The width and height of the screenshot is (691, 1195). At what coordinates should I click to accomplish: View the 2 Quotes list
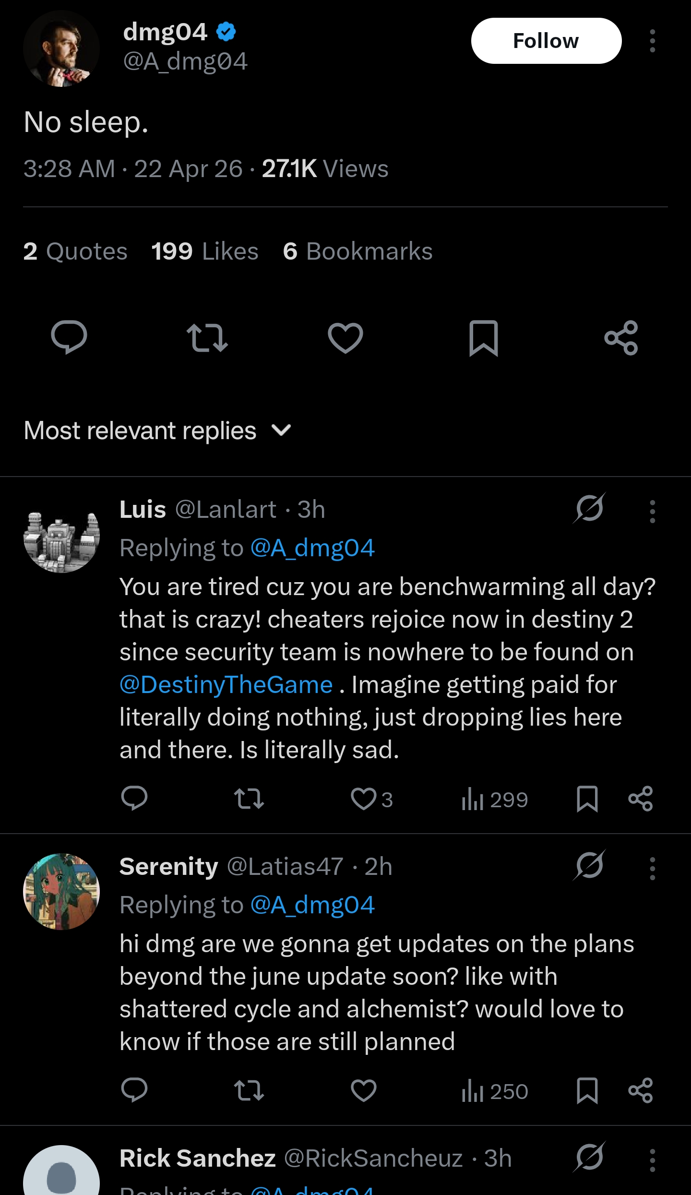75,251
